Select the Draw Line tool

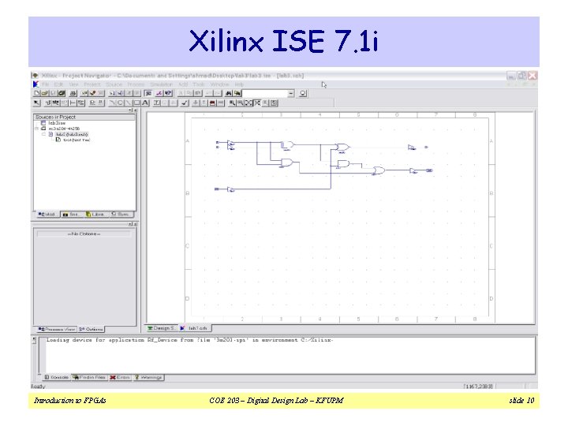coord(129,103)
